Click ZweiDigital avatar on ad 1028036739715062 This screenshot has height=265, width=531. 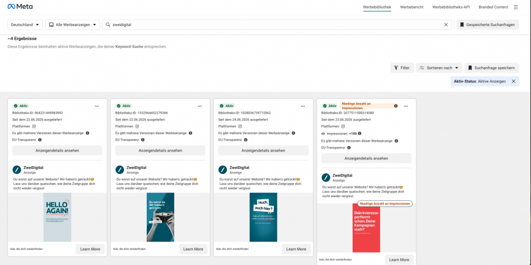pyautogui.click(x=223, y=170)
